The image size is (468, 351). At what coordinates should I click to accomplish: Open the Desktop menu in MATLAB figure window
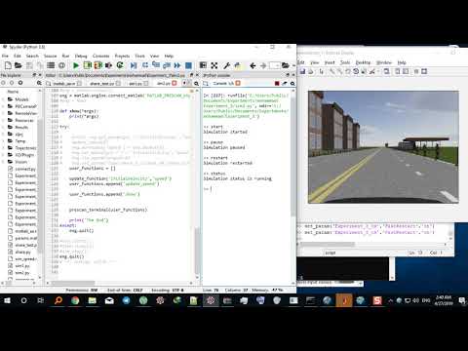point(363,62)
